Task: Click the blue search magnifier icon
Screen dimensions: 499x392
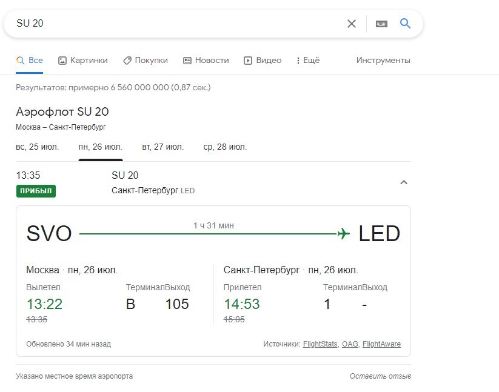Action: 405,23
